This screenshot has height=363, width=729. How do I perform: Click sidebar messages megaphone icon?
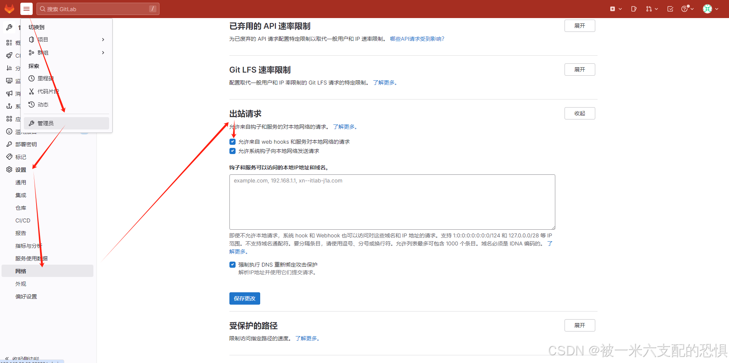click(9, 93)
